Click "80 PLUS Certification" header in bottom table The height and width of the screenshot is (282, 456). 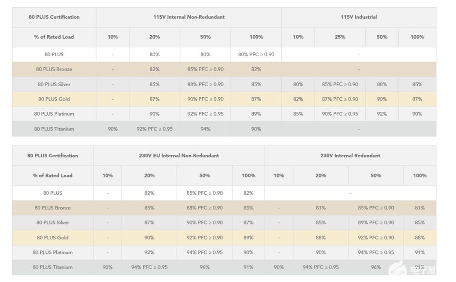pyautogui.click(x=52, y=156)
